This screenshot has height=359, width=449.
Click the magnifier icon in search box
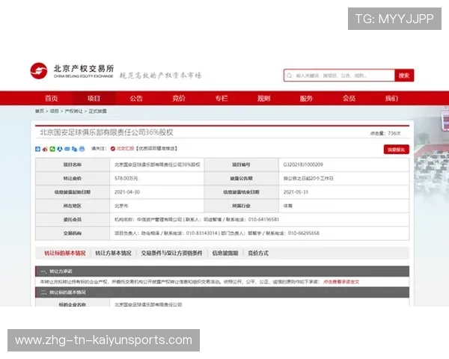(289, 76)
